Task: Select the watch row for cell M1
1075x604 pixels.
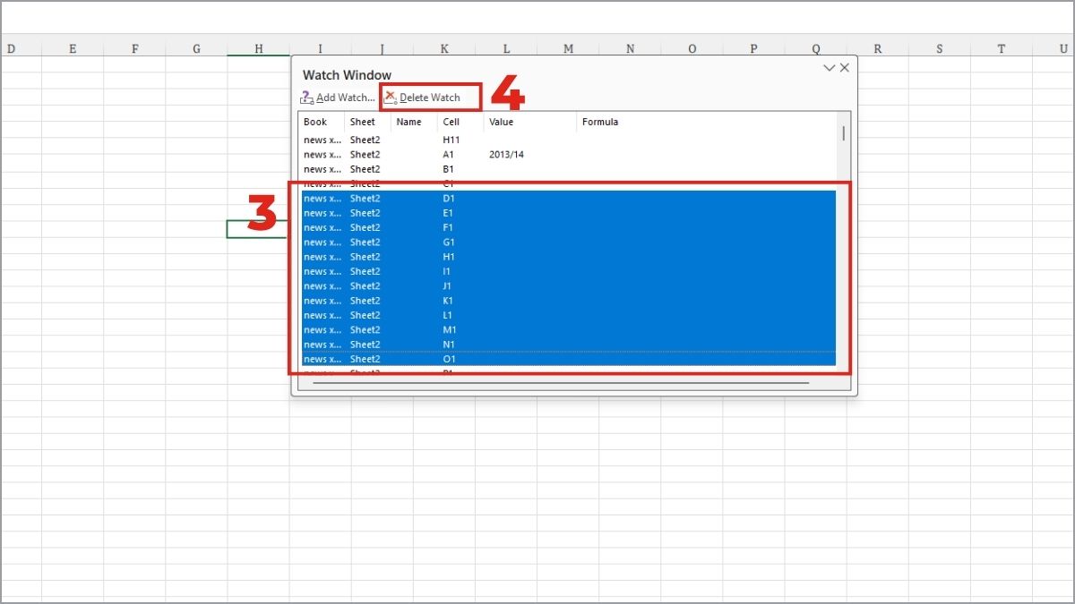Action: click(x=567, y=330)
